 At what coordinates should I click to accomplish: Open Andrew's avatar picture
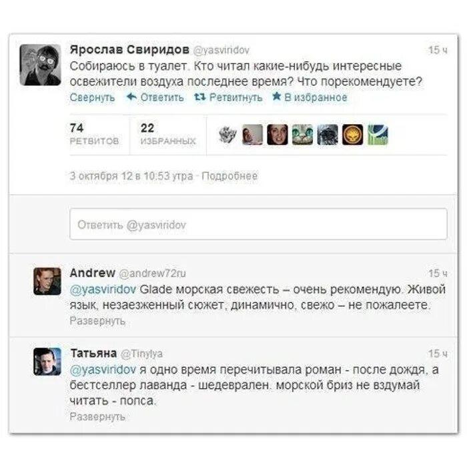47,281
